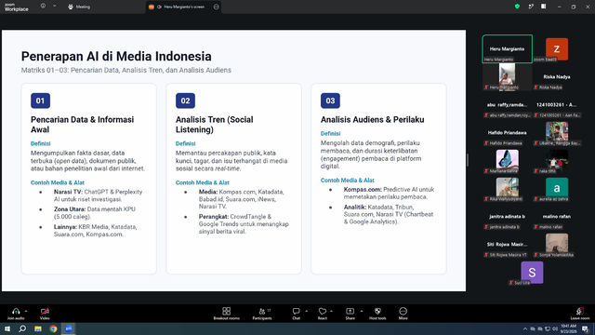Select Siti Rojwa Masir... participant tile
This screenshot has height=335, width=595.
coord(507,244)
